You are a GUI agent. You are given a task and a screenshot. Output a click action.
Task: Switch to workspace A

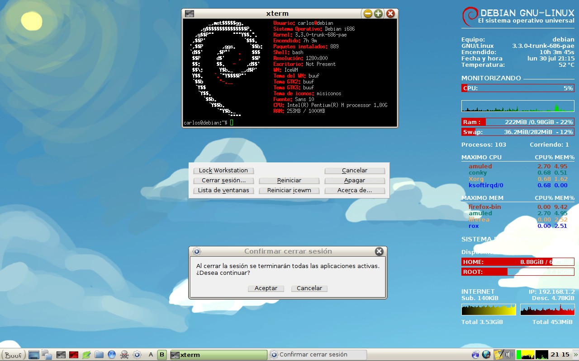(x=151, y=355)
